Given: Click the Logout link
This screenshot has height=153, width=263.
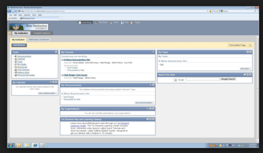Looking at the screenshot, I should point(135,23).
